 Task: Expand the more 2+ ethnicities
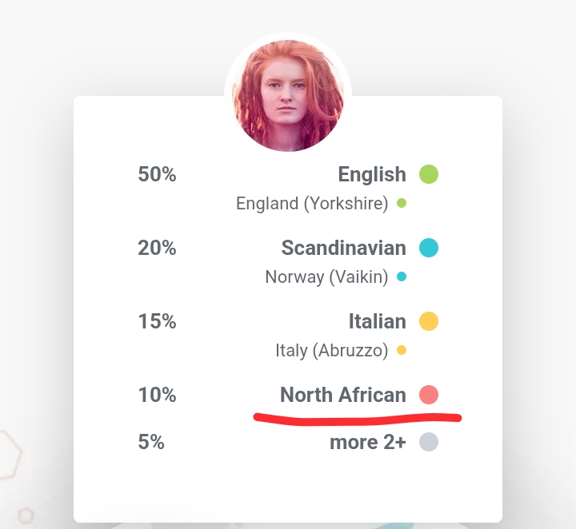pos(368,442)
